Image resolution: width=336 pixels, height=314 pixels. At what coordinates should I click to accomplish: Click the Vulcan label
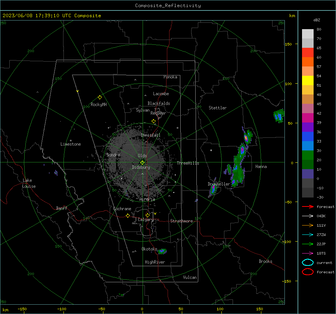[190, 277]
